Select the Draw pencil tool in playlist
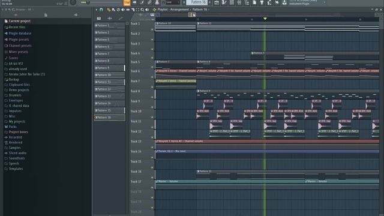384x216 pixels. (109, 10)
